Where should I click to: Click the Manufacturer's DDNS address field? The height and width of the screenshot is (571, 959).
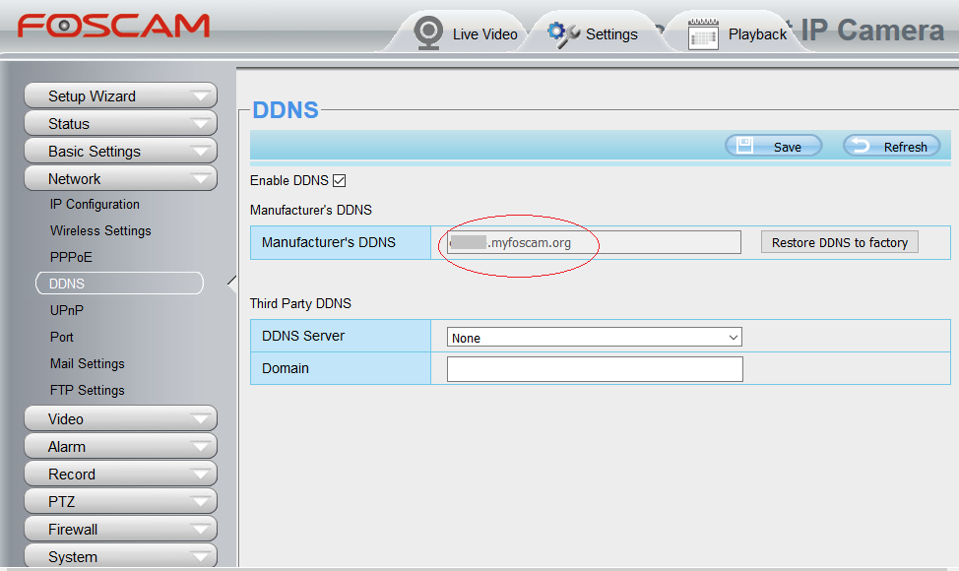click(594, 242)
